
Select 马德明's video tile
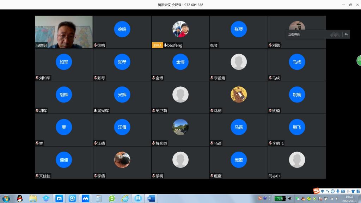(64, 32)
